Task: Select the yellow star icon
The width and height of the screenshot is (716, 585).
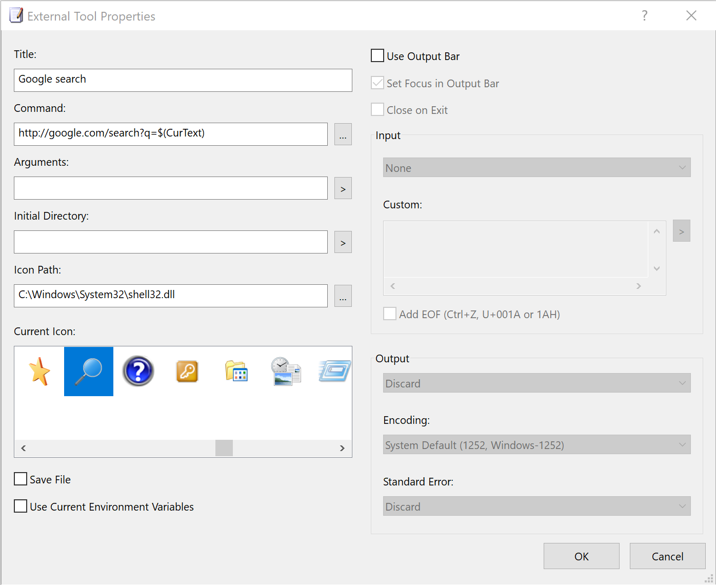Action: pos(39,371)
